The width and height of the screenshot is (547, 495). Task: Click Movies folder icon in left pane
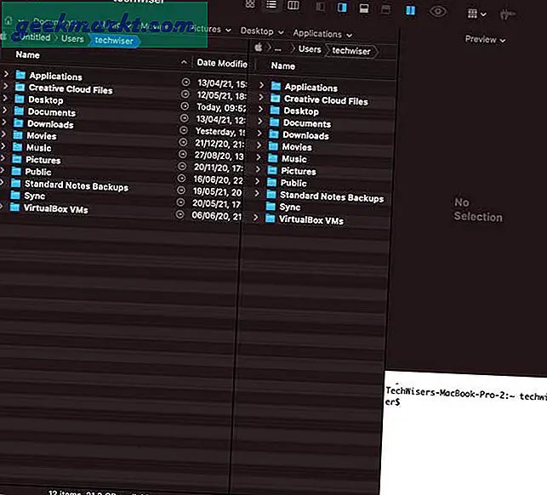[x=18, y=134]
